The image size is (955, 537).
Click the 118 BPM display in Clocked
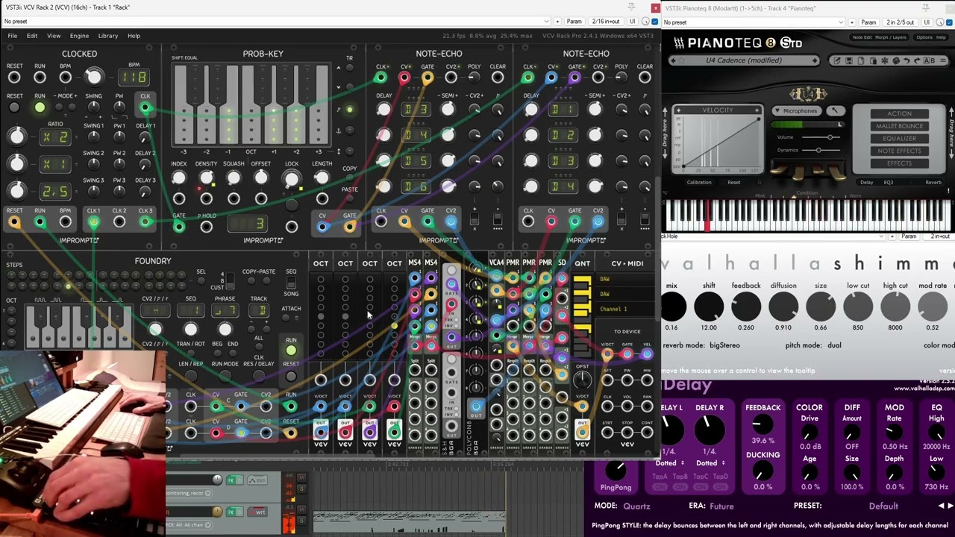pos(134,77)
